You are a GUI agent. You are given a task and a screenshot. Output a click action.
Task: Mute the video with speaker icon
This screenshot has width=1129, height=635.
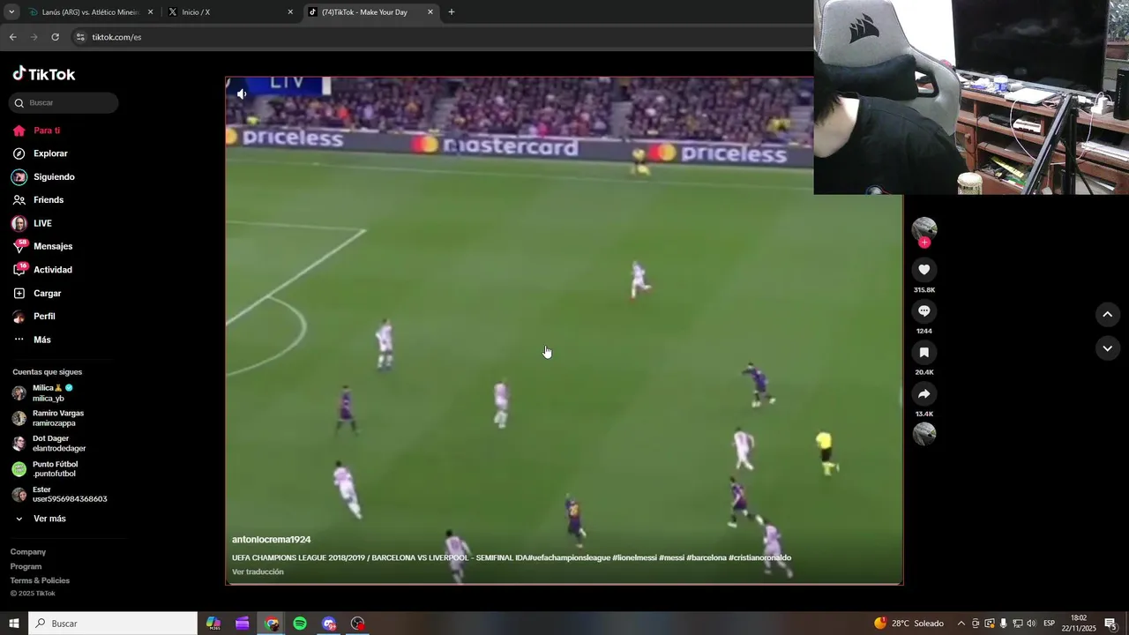242,93
